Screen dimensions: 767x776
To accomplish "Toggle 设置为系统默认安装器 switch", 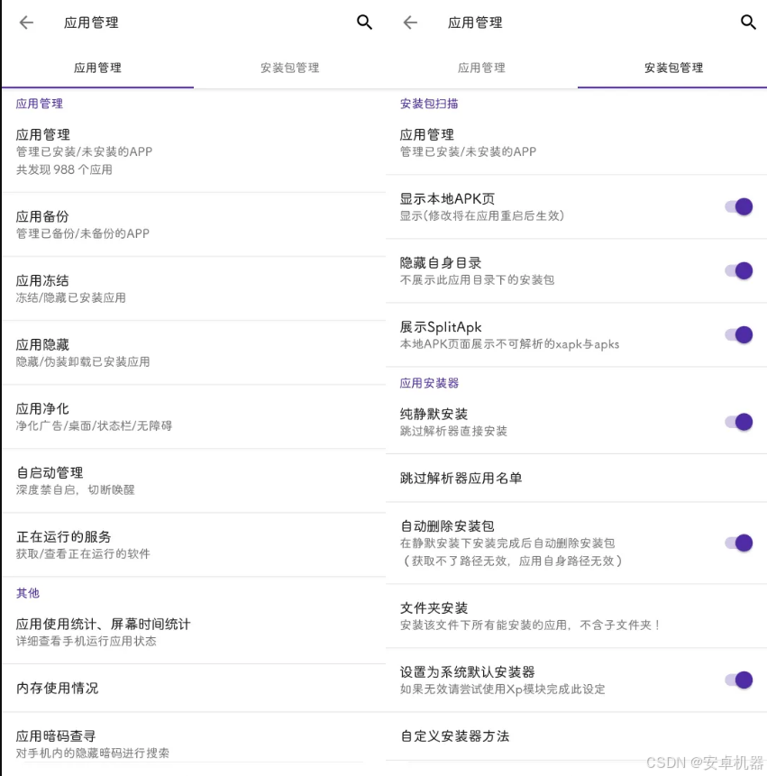I will (739, 680).
